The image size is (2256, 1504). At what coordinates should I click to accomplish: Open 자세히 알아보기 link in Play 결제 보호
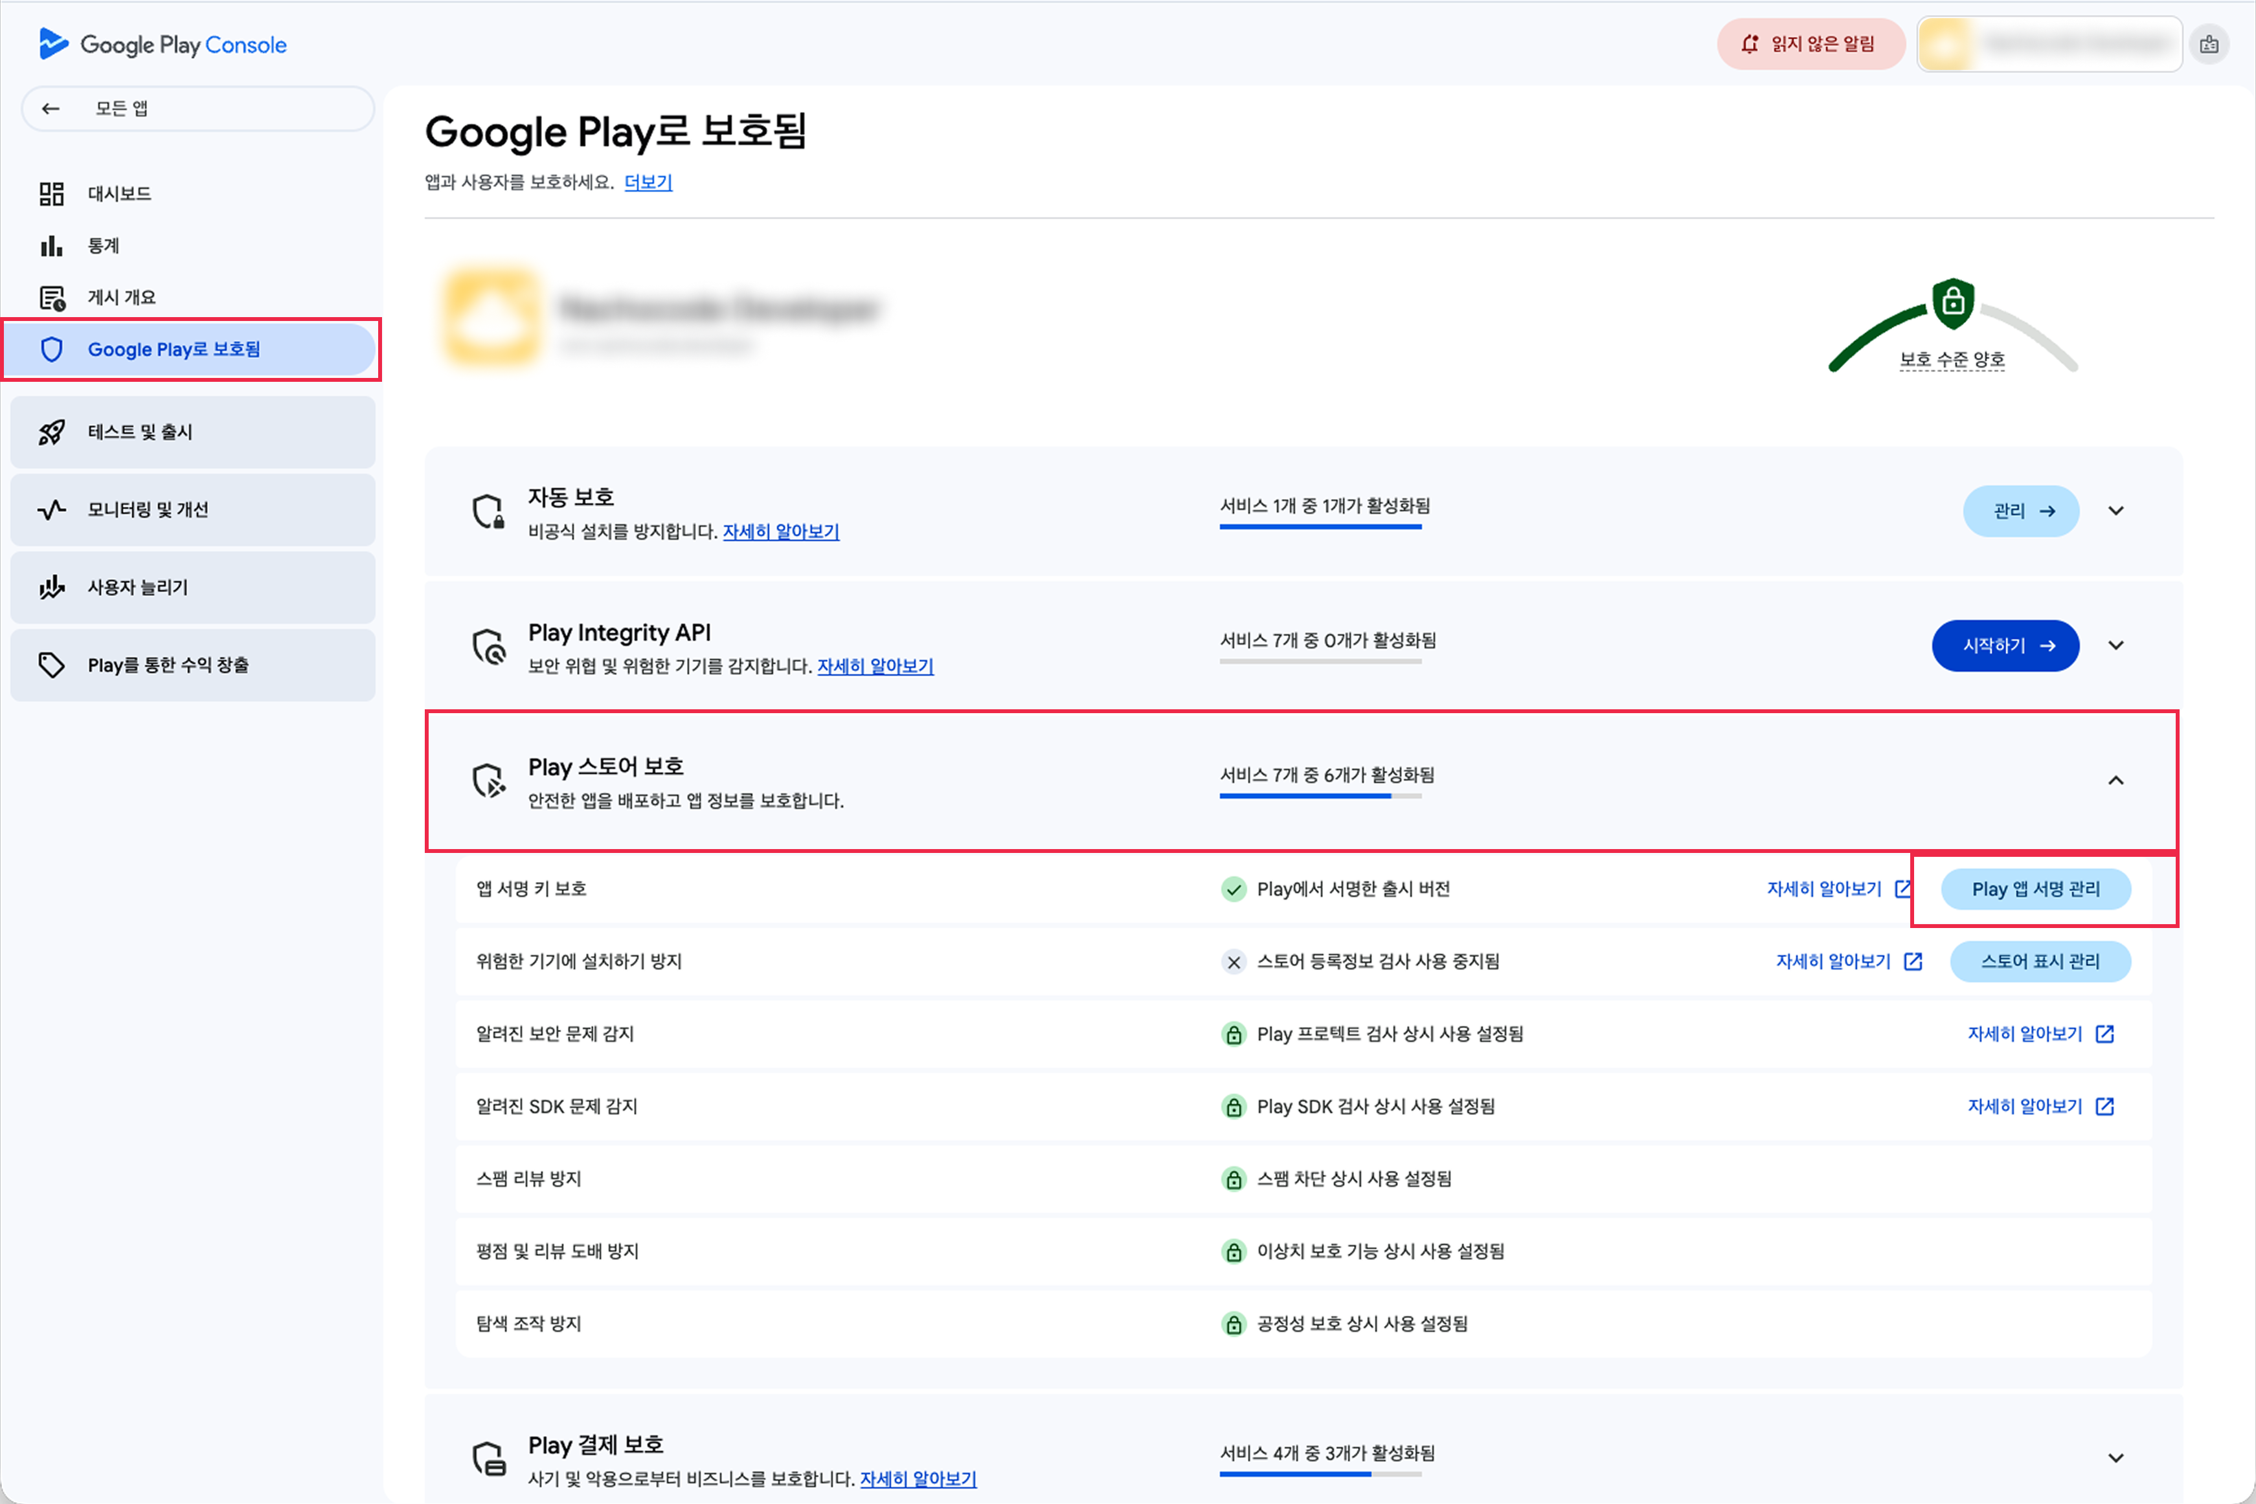[918, 1479]
